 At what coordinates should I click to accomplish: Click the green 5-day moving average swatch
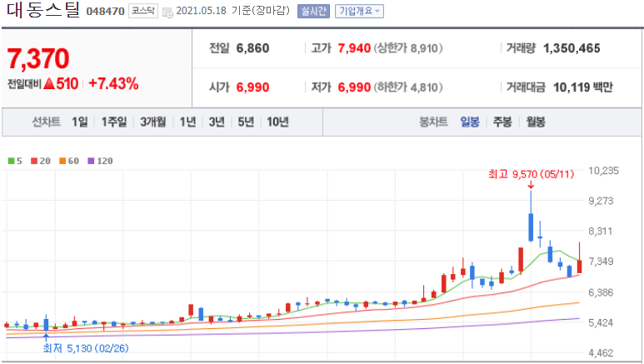click(x=11, y=161)
